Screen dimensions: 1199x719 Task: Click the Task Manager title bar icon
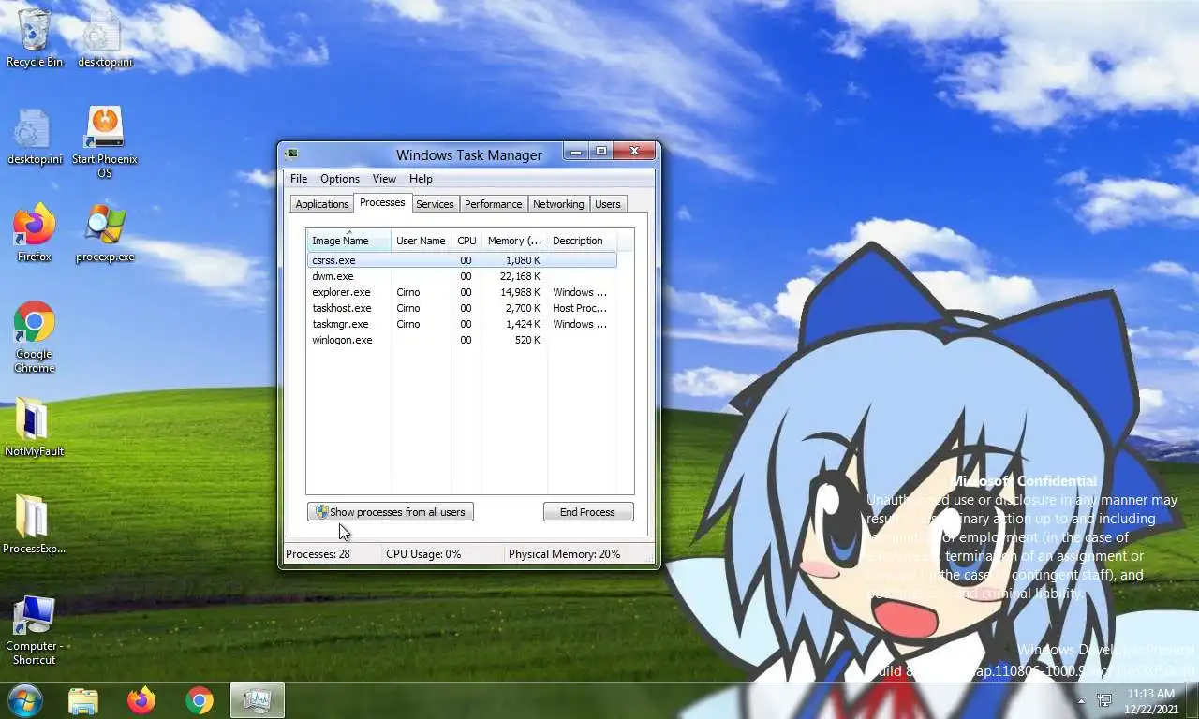[x=293, y=154]
